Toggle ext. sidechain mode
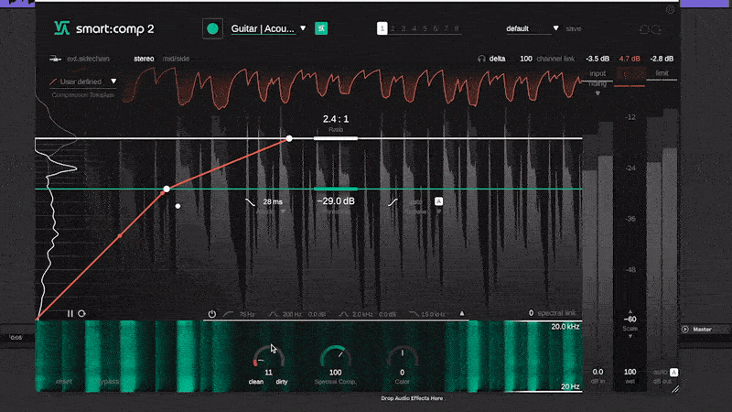This screenshot has width=732, height=412. pyautogui.click(x=88, y=59)
